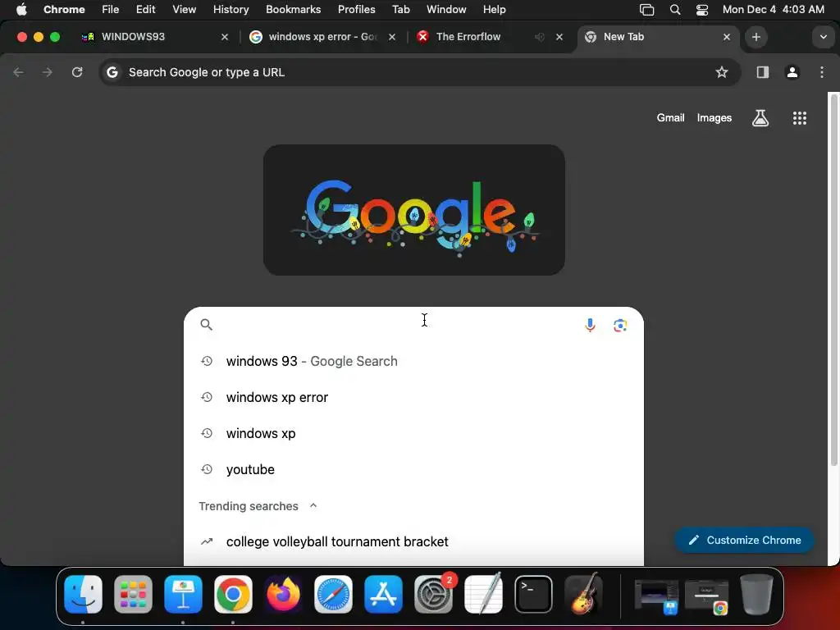
Task: Open the Profiles menu
Action: click(x=356, y=9)
